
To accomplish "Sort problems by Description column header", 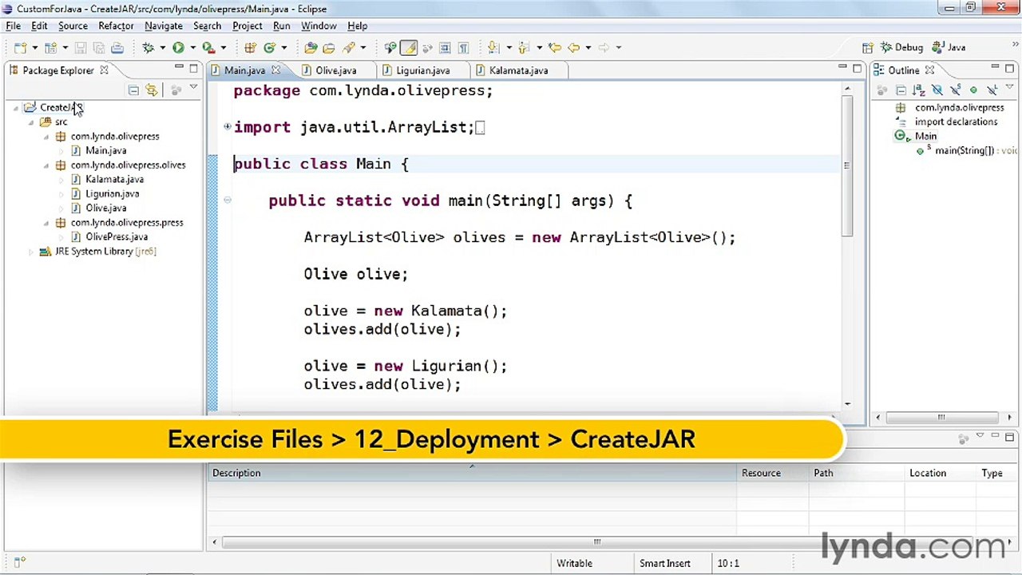I will pyautogui.click(x=471, y=473).
